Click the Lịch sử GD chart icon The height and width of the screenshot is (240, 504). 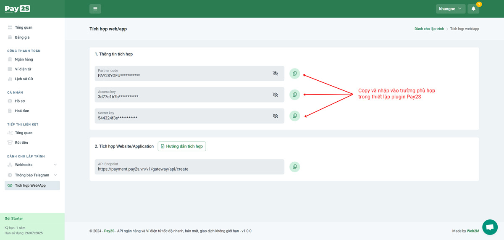pyautogui.click(x=10, y=79)
